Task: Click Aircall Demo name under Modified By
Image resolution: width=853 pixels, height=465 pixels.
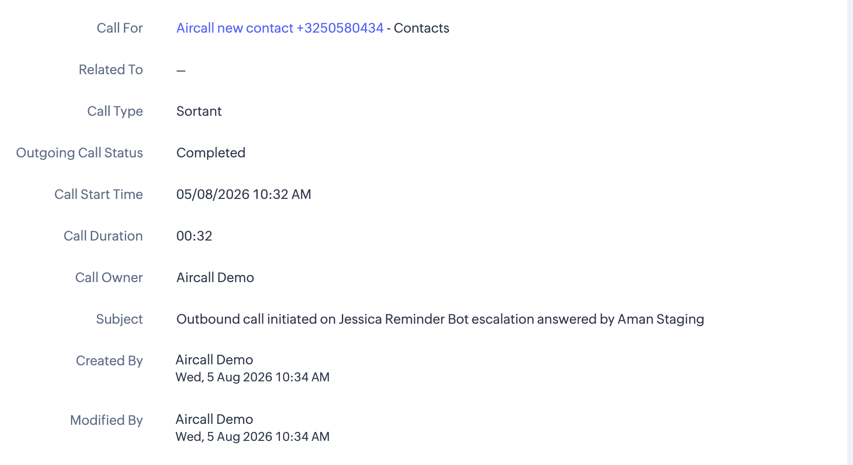Action: (214, 419)
